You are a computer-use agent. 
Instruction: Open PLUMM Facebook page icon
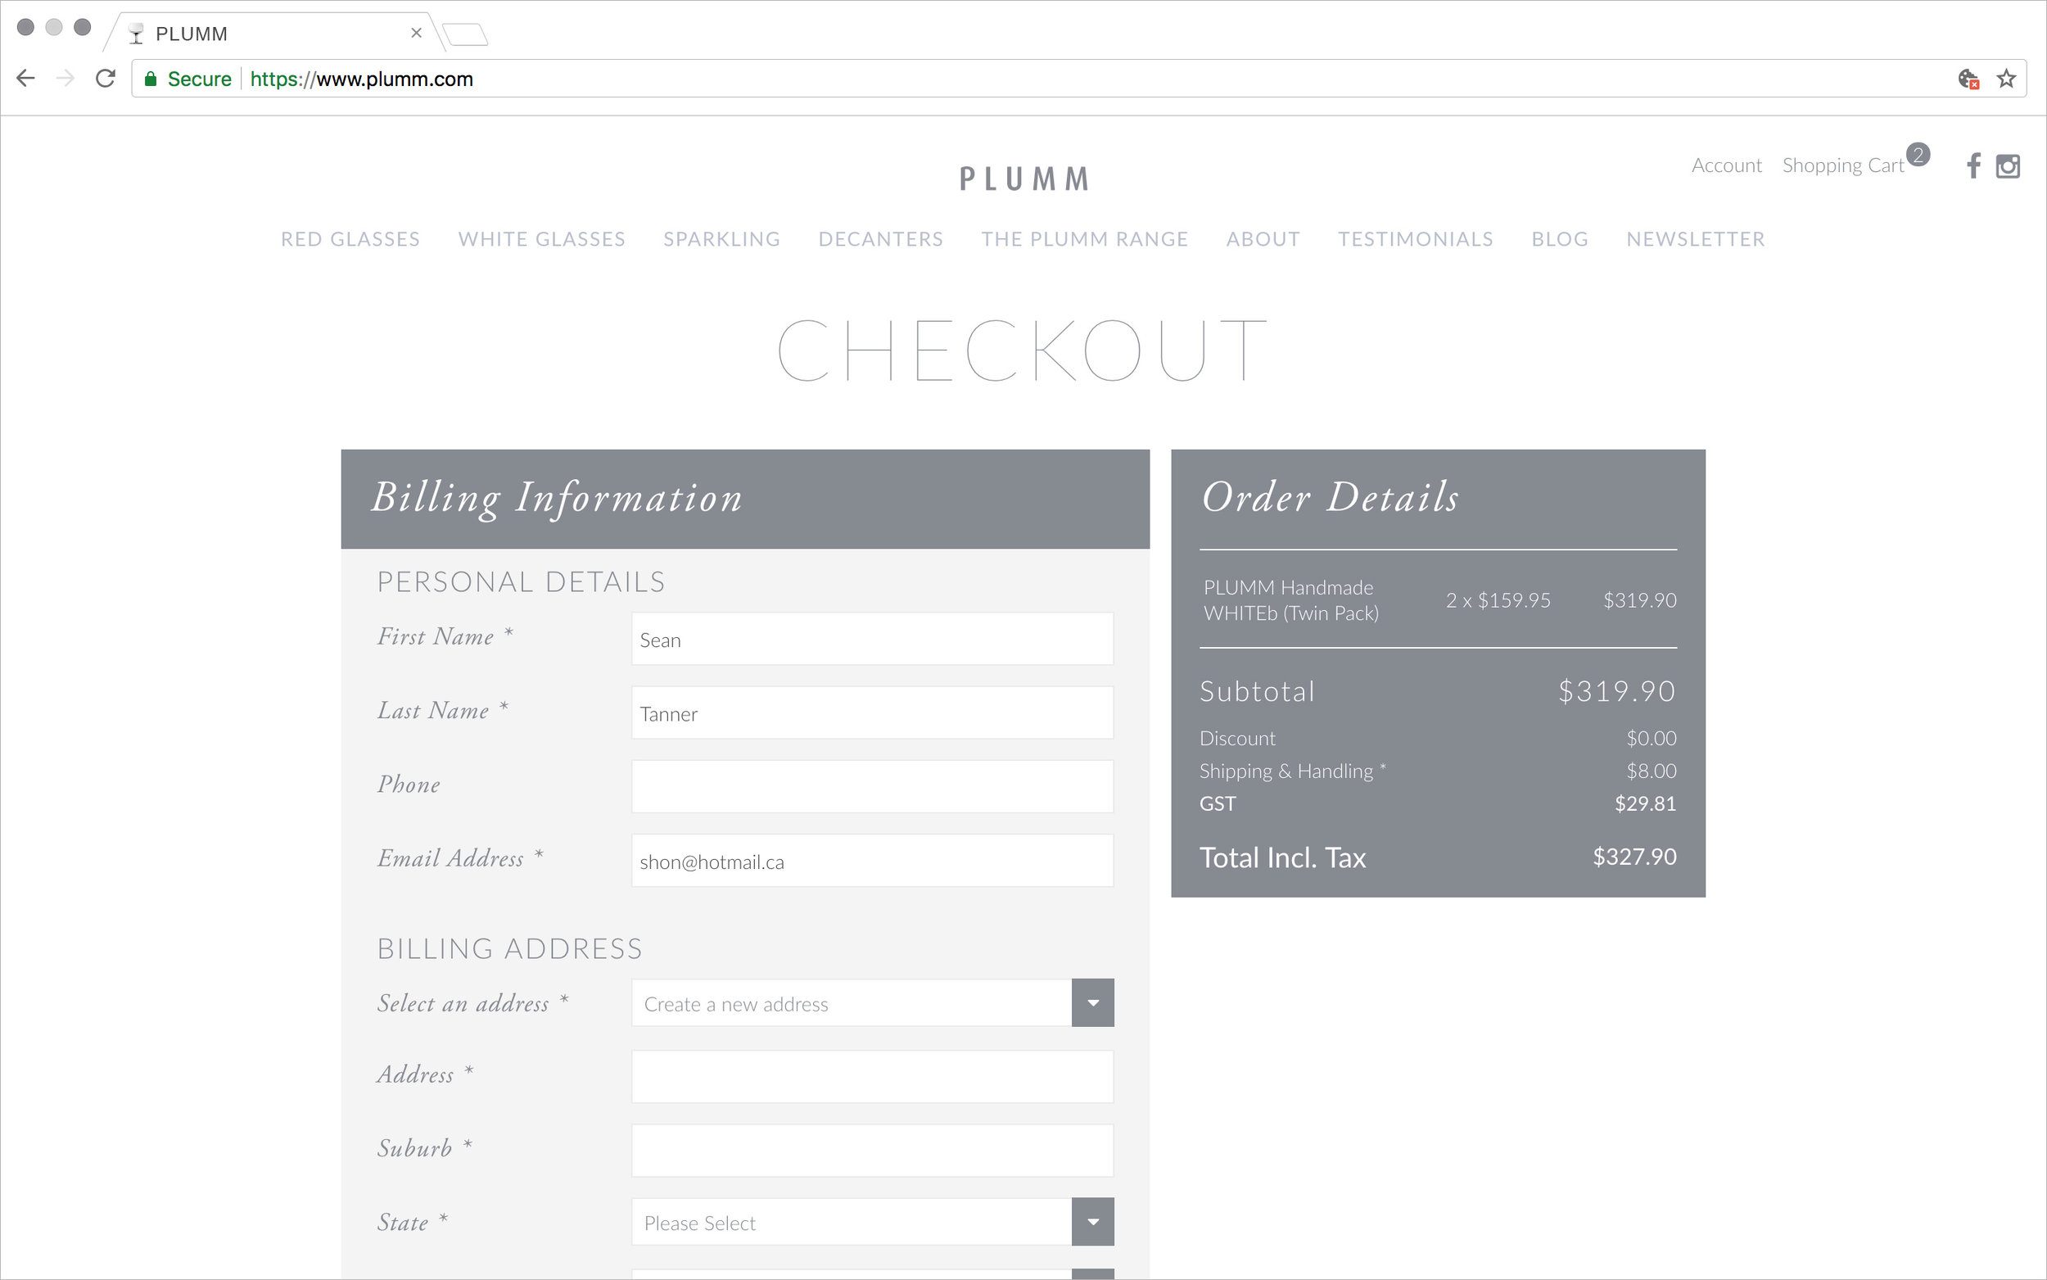coord(1973,166)
